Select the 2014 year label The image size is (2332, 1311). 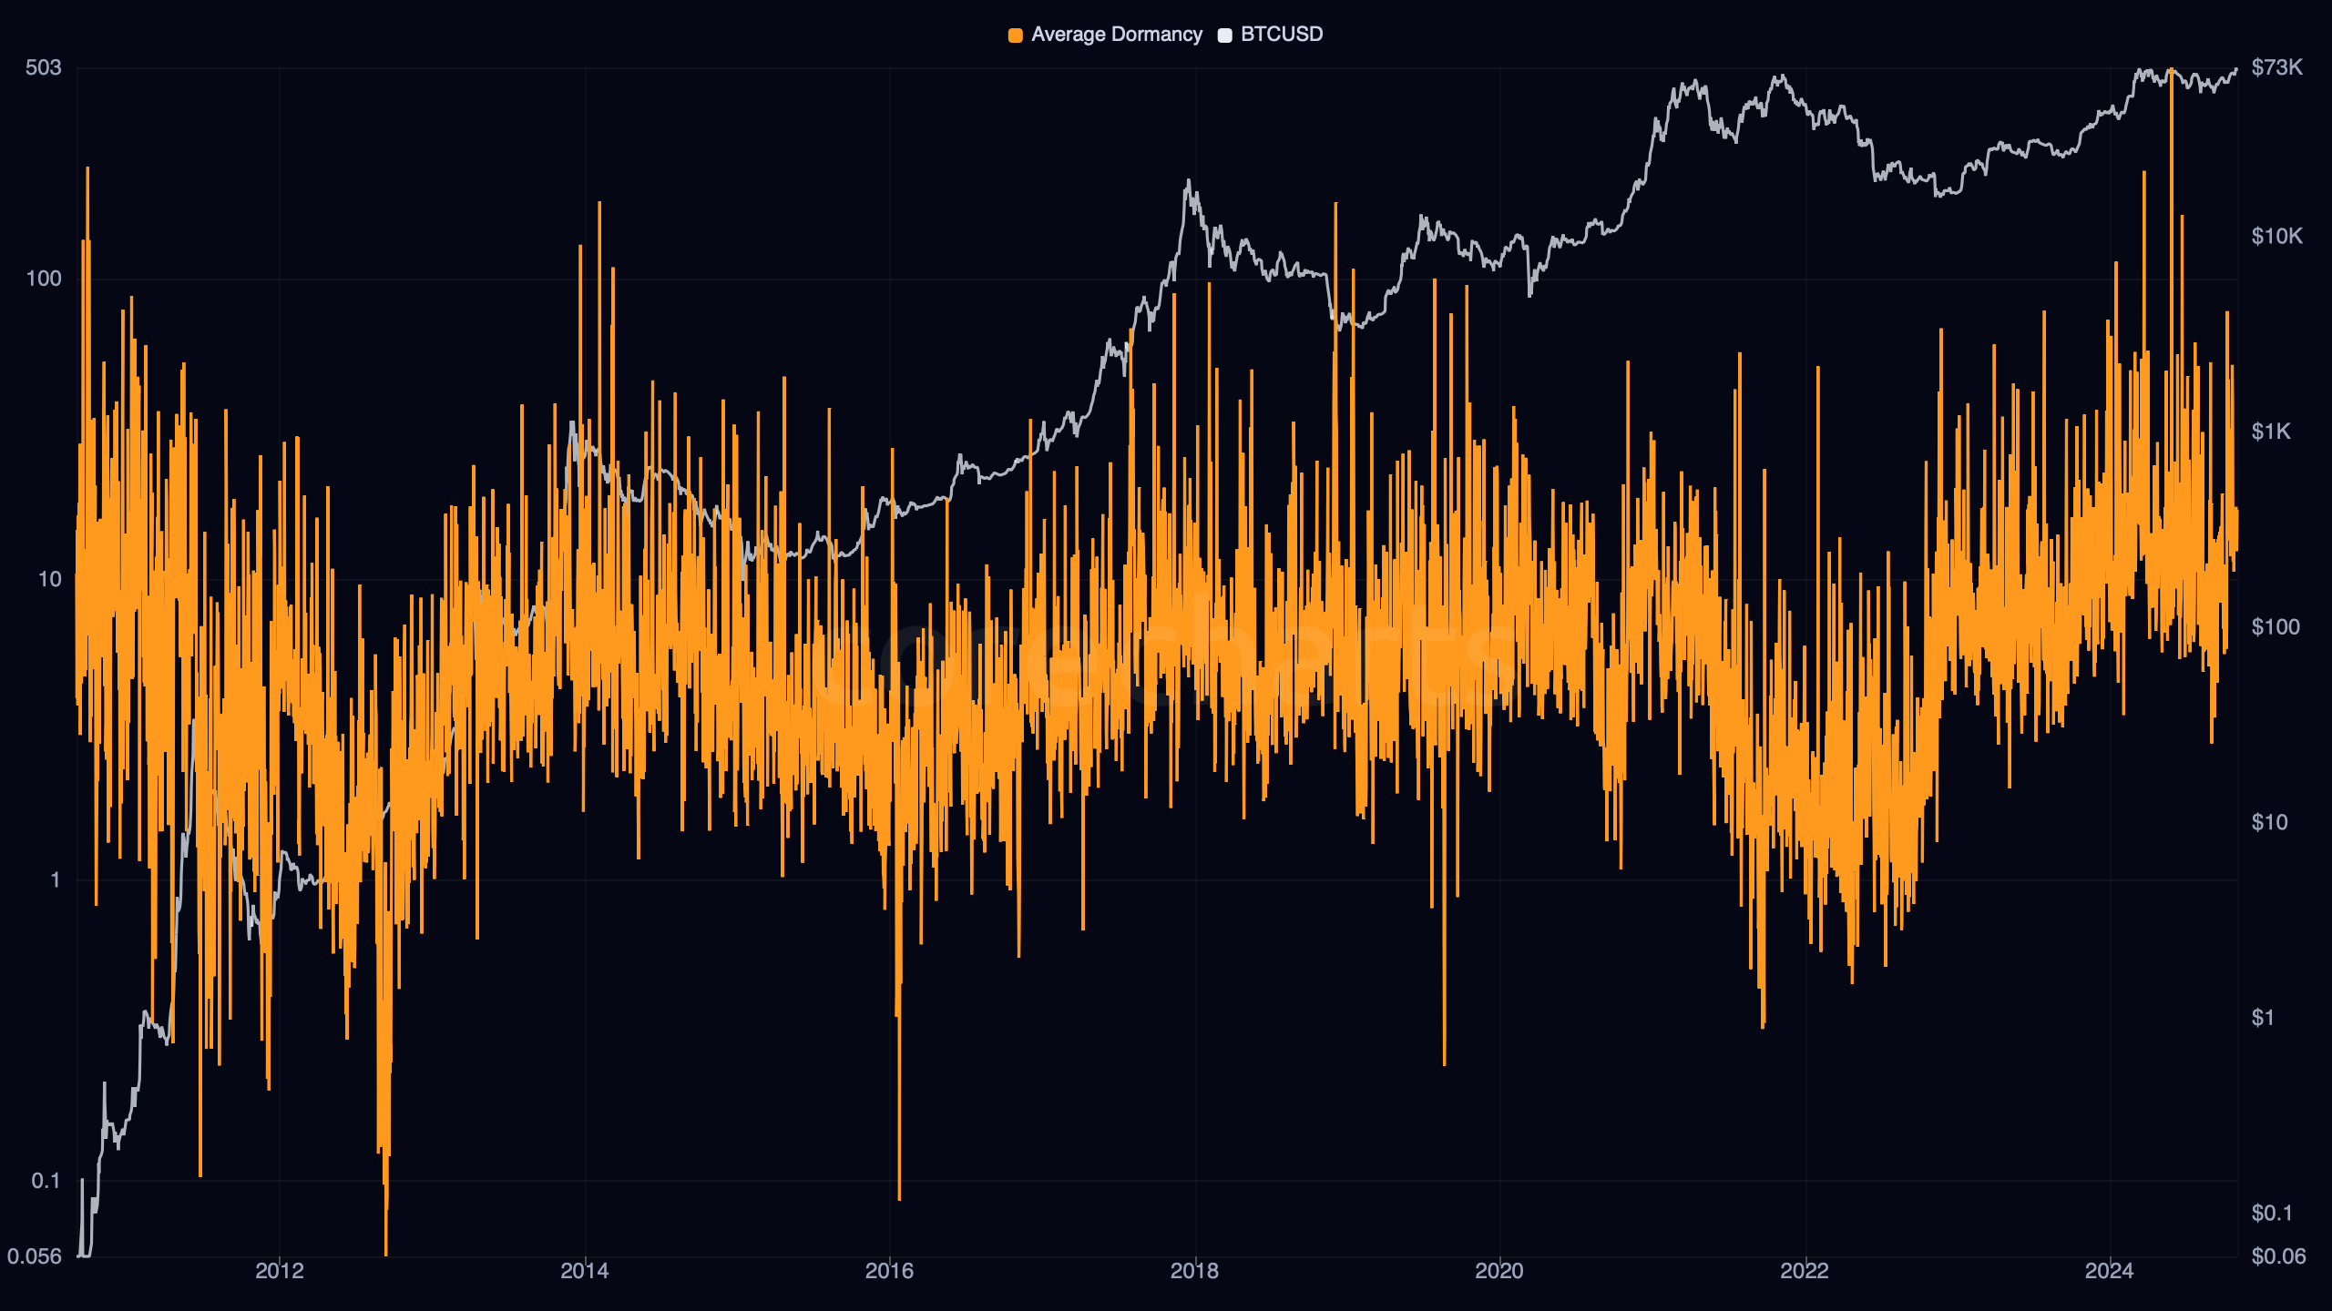pos(584,1271)
